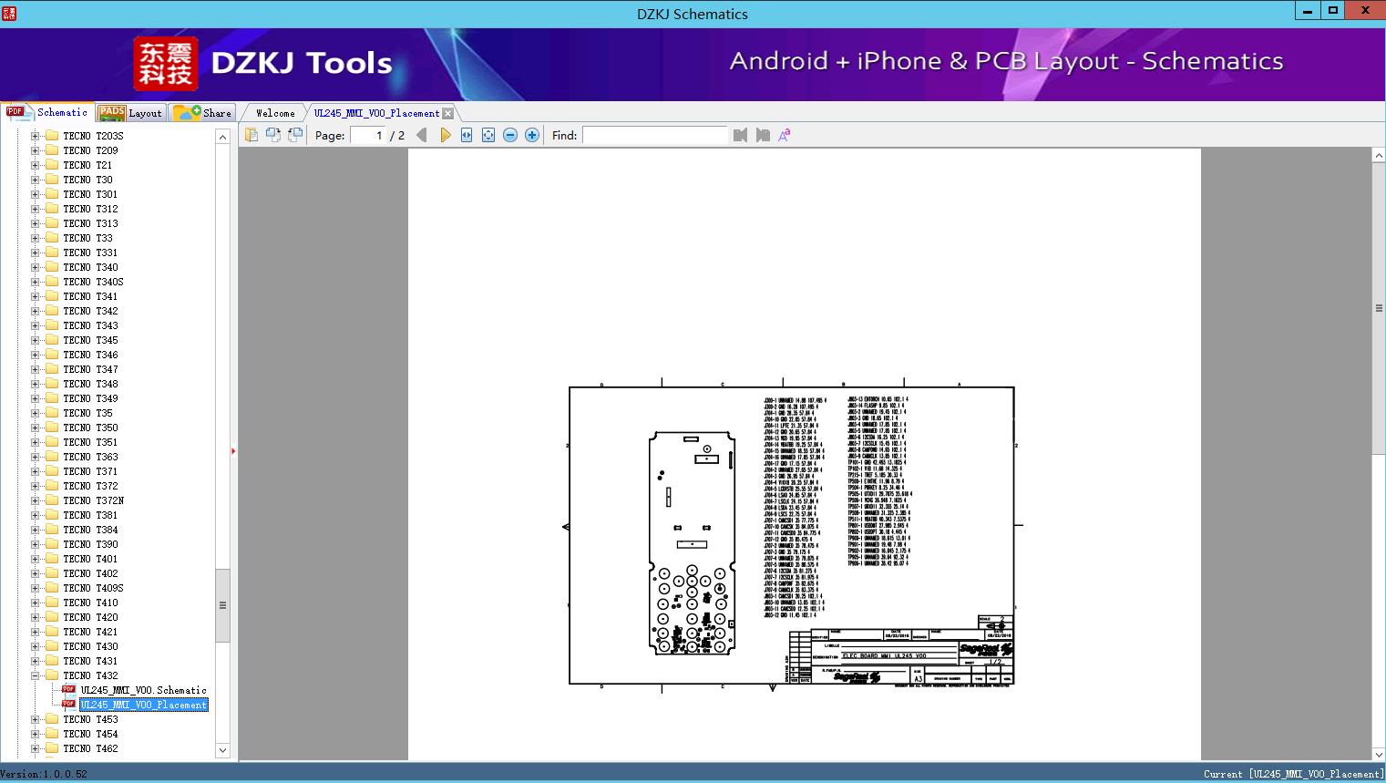
Task: Open the Share tab
Action: coord(203,113)
